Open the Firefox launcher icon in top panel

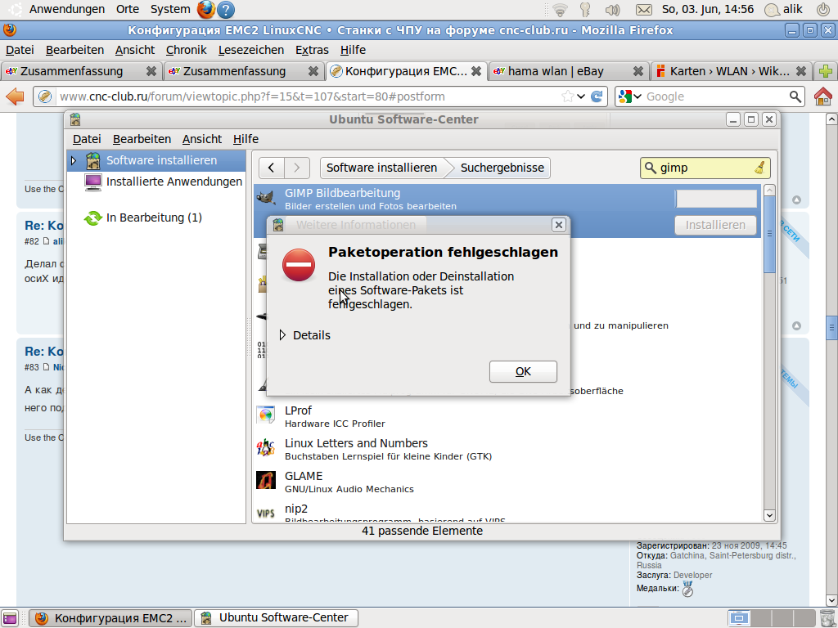tap(205, 9)
